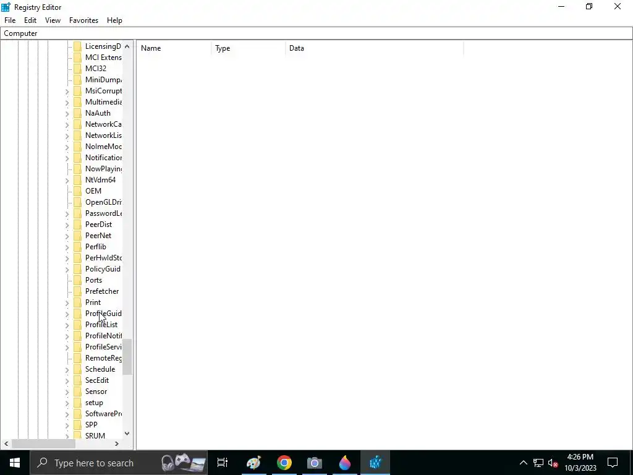Select the SoftwarePr tree key
The height and width of the screenshot is (475, 633).
point(103,414)
